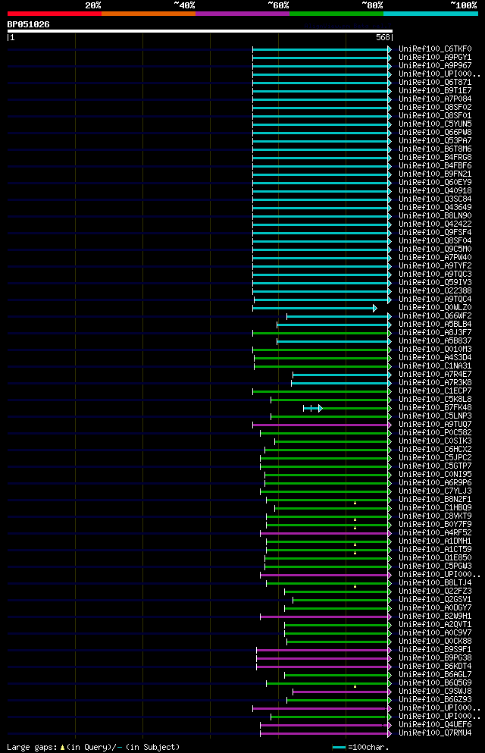Click the purple ~60% legend segment
The width and height of the screenshot is (485, 753).
[x=242, y=14]
